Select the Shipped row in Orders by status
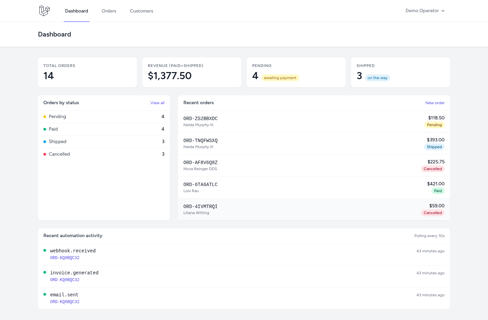Screen dimensions: 488x320 104,142
